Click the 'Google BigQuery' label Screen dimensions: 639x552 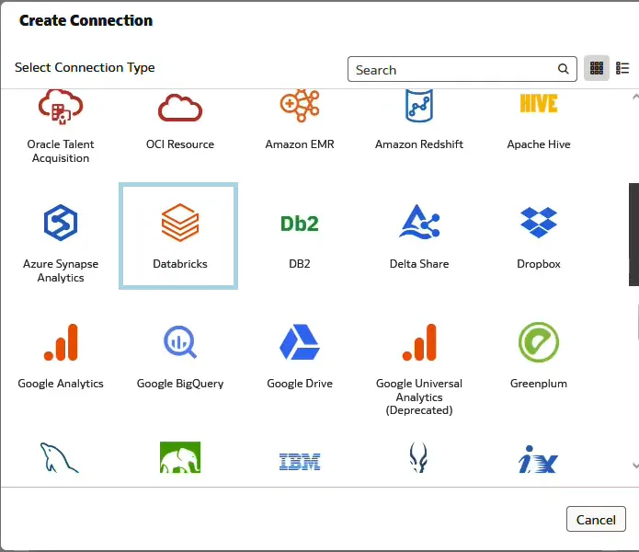click(180, 384)
